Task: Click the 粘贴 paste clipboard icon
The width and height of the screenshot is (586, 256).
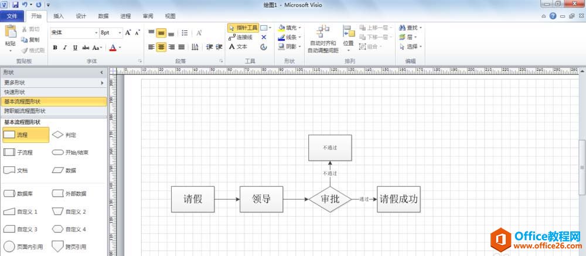Action: [11, 32]
